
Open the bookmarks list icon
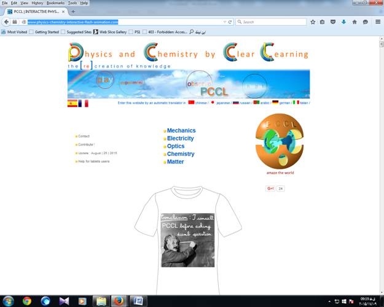323,22
